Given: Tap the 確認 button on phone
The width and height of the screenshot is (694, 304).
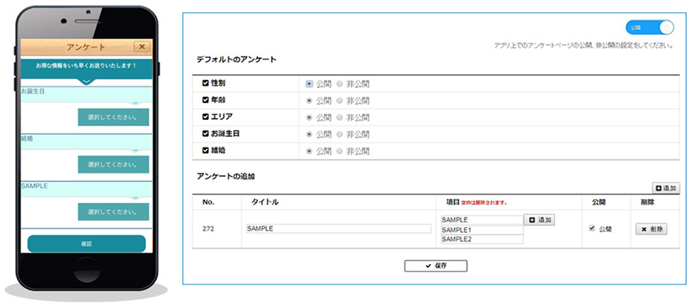Looking at the screenshot, I should (87, 244).
